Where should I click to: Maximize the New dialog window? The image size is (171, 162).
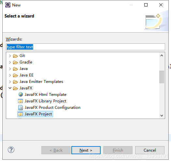[x=146, y=5]
